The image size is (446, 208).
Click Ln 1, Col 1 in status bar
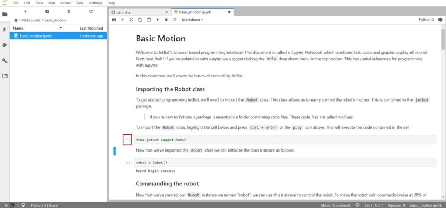pyautogui.click(x=374, y=205)
